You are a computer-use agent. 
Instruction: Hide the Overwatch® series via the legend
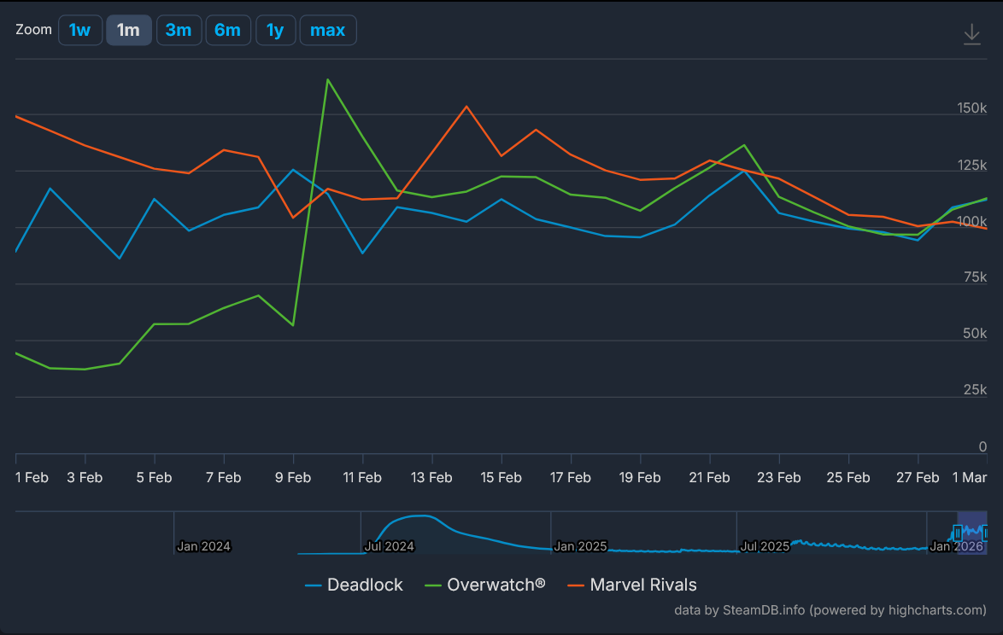click(485, 585)
